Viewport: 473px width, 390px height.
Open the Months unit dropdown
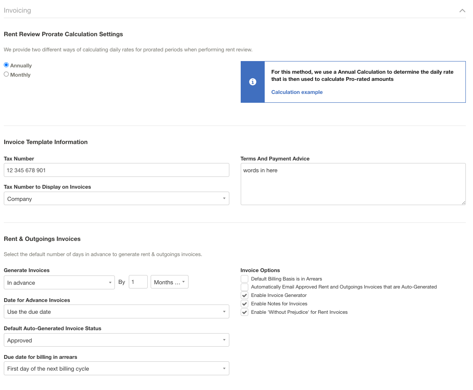(169, 282)
